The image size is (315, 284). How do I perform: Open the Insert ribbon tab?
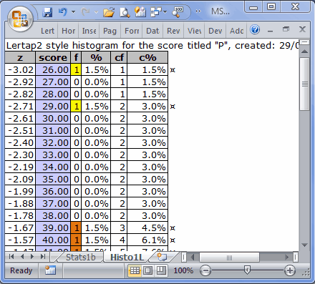click(x=89, y=31)
